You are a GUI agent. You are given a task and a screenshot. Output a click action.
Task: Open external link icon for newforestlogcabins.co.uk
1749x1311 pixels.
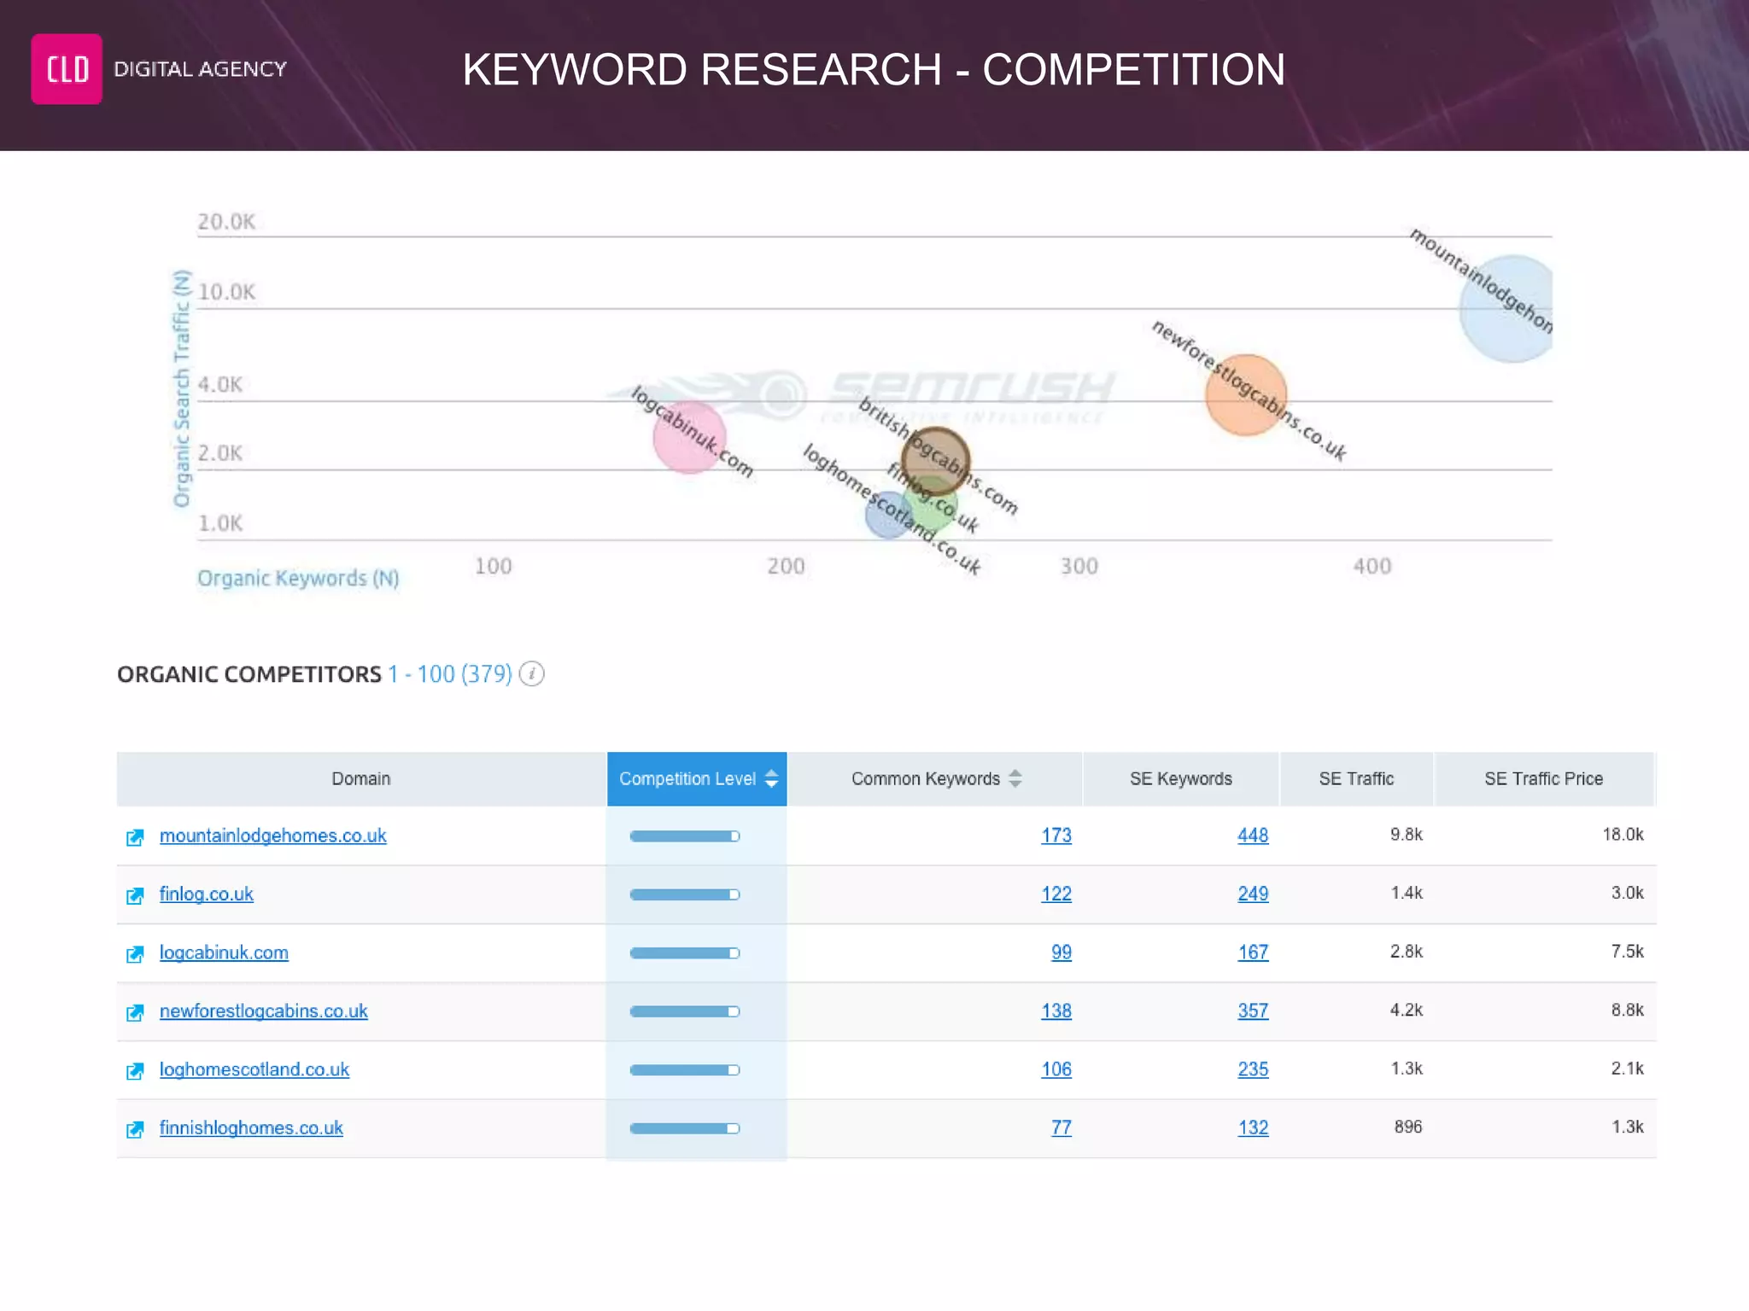[135, 1012]
